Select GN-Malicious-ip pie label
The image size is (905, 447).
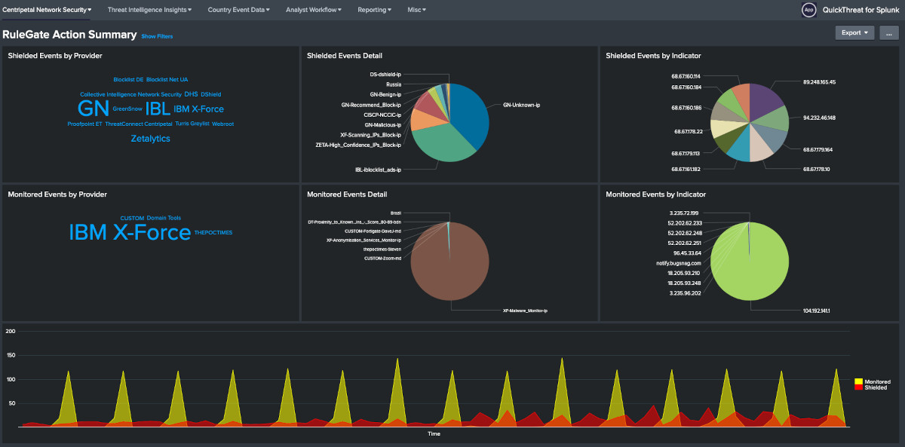tap(382, 124)
